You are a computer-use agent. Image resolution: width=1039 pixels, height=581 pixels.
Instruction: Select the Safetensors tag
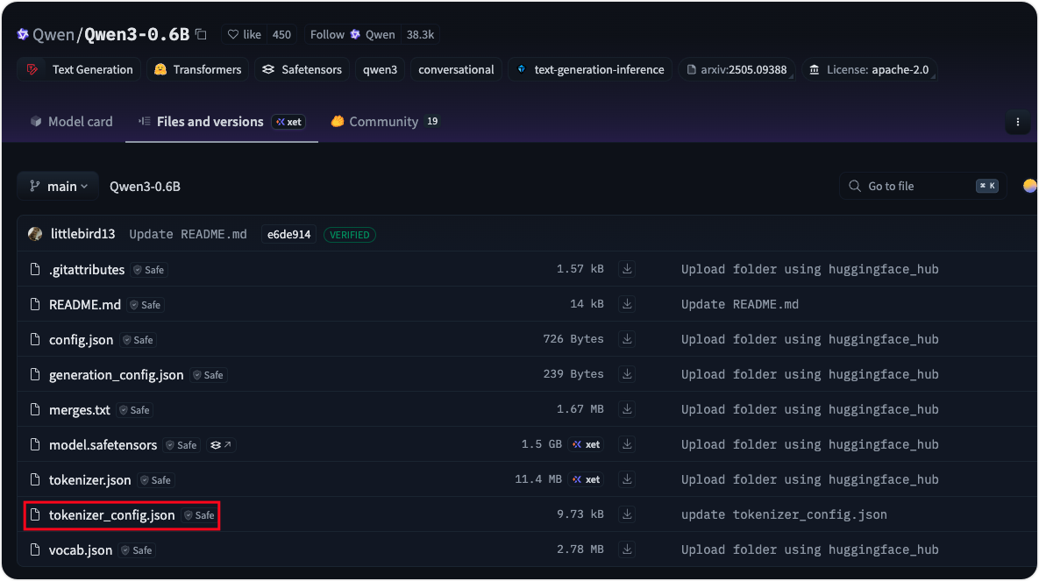coord(302,69)
